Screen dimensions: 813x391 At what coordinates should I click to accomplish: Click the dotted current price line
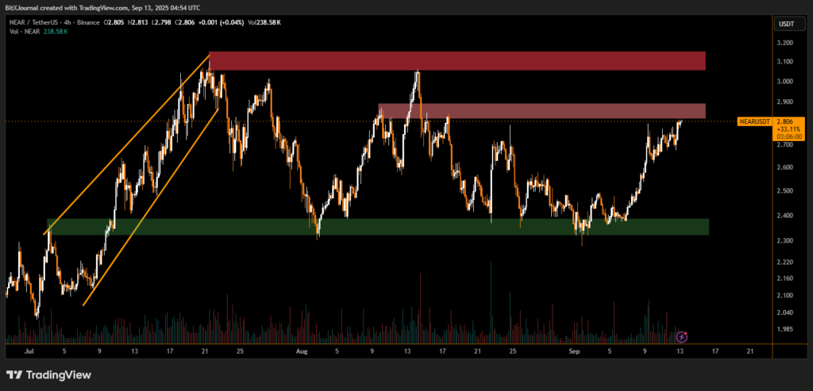coord(318,121)
